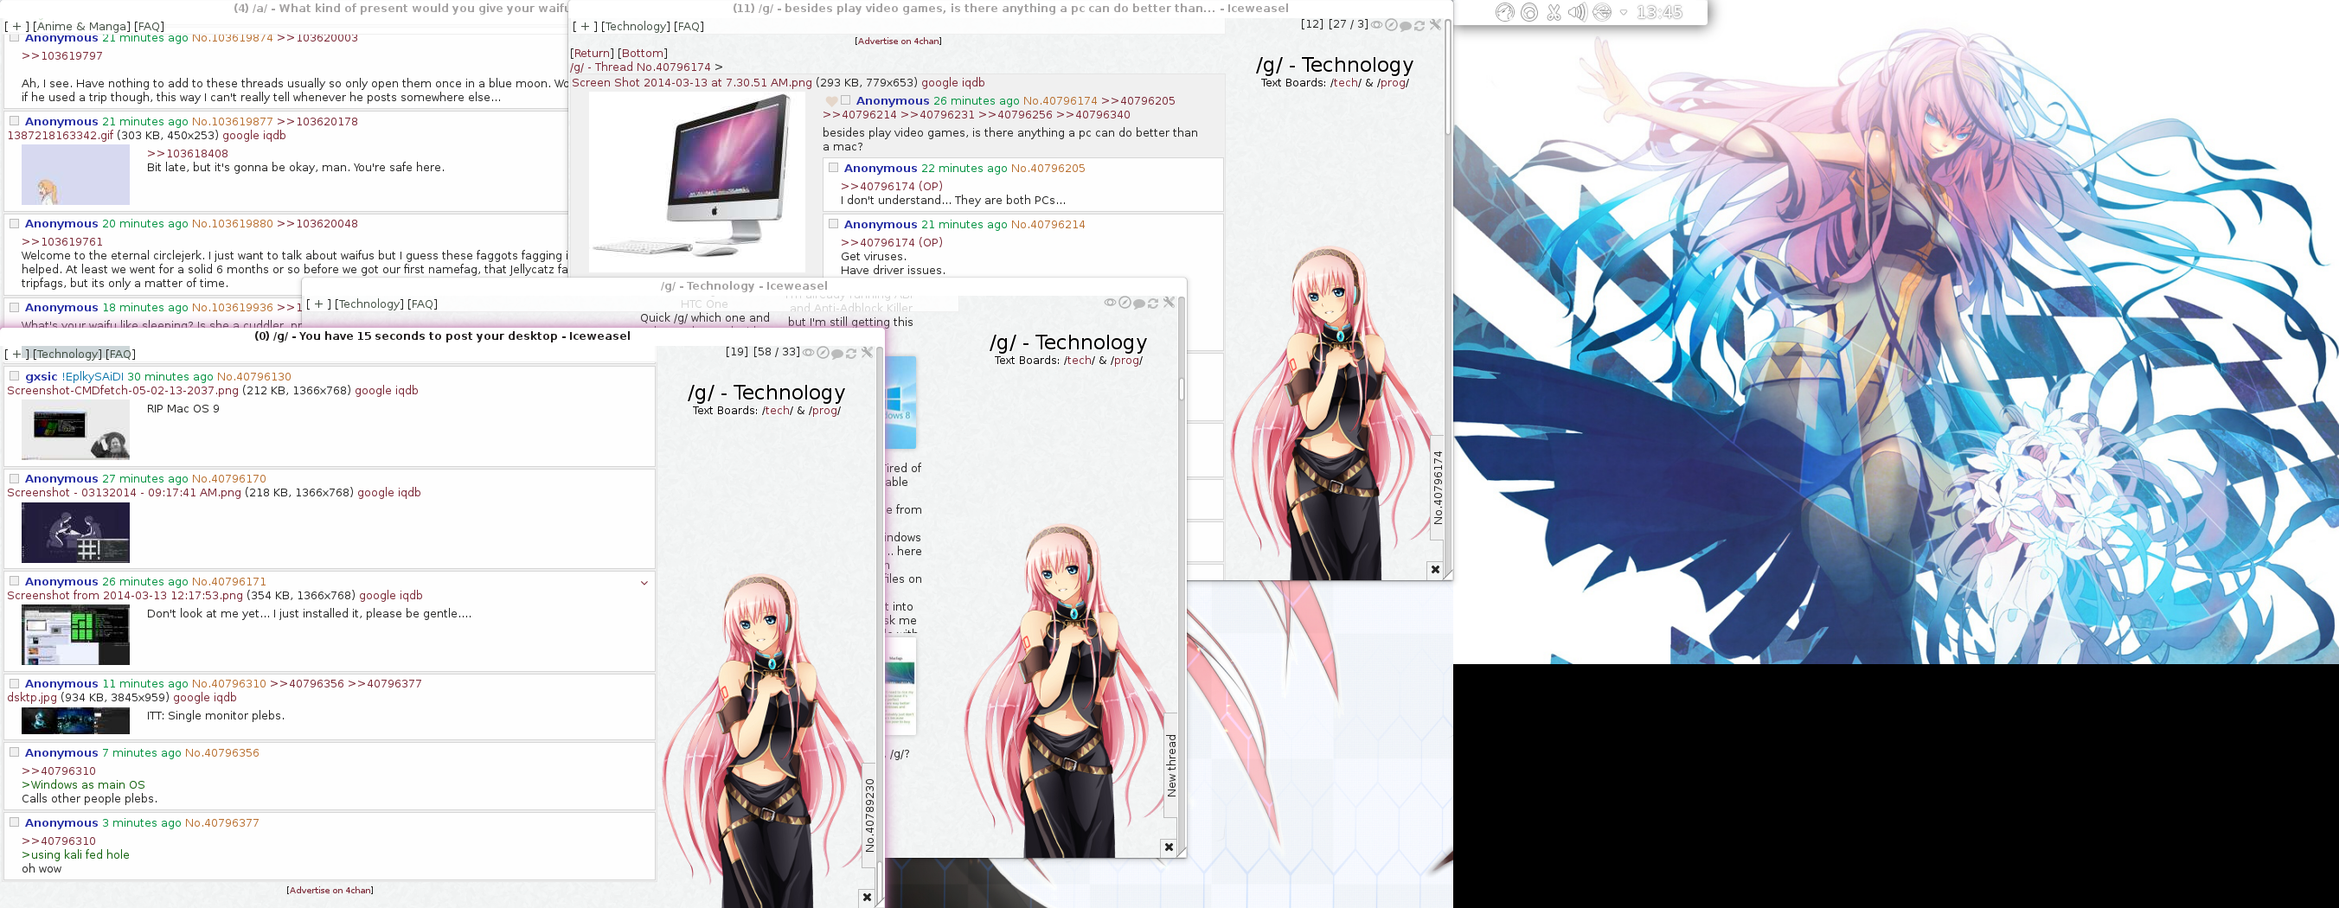The width and height of the screenshot is (2339, 908).
Task: Open settings tools icon in desktop thread window
Action: coord(867,352)
